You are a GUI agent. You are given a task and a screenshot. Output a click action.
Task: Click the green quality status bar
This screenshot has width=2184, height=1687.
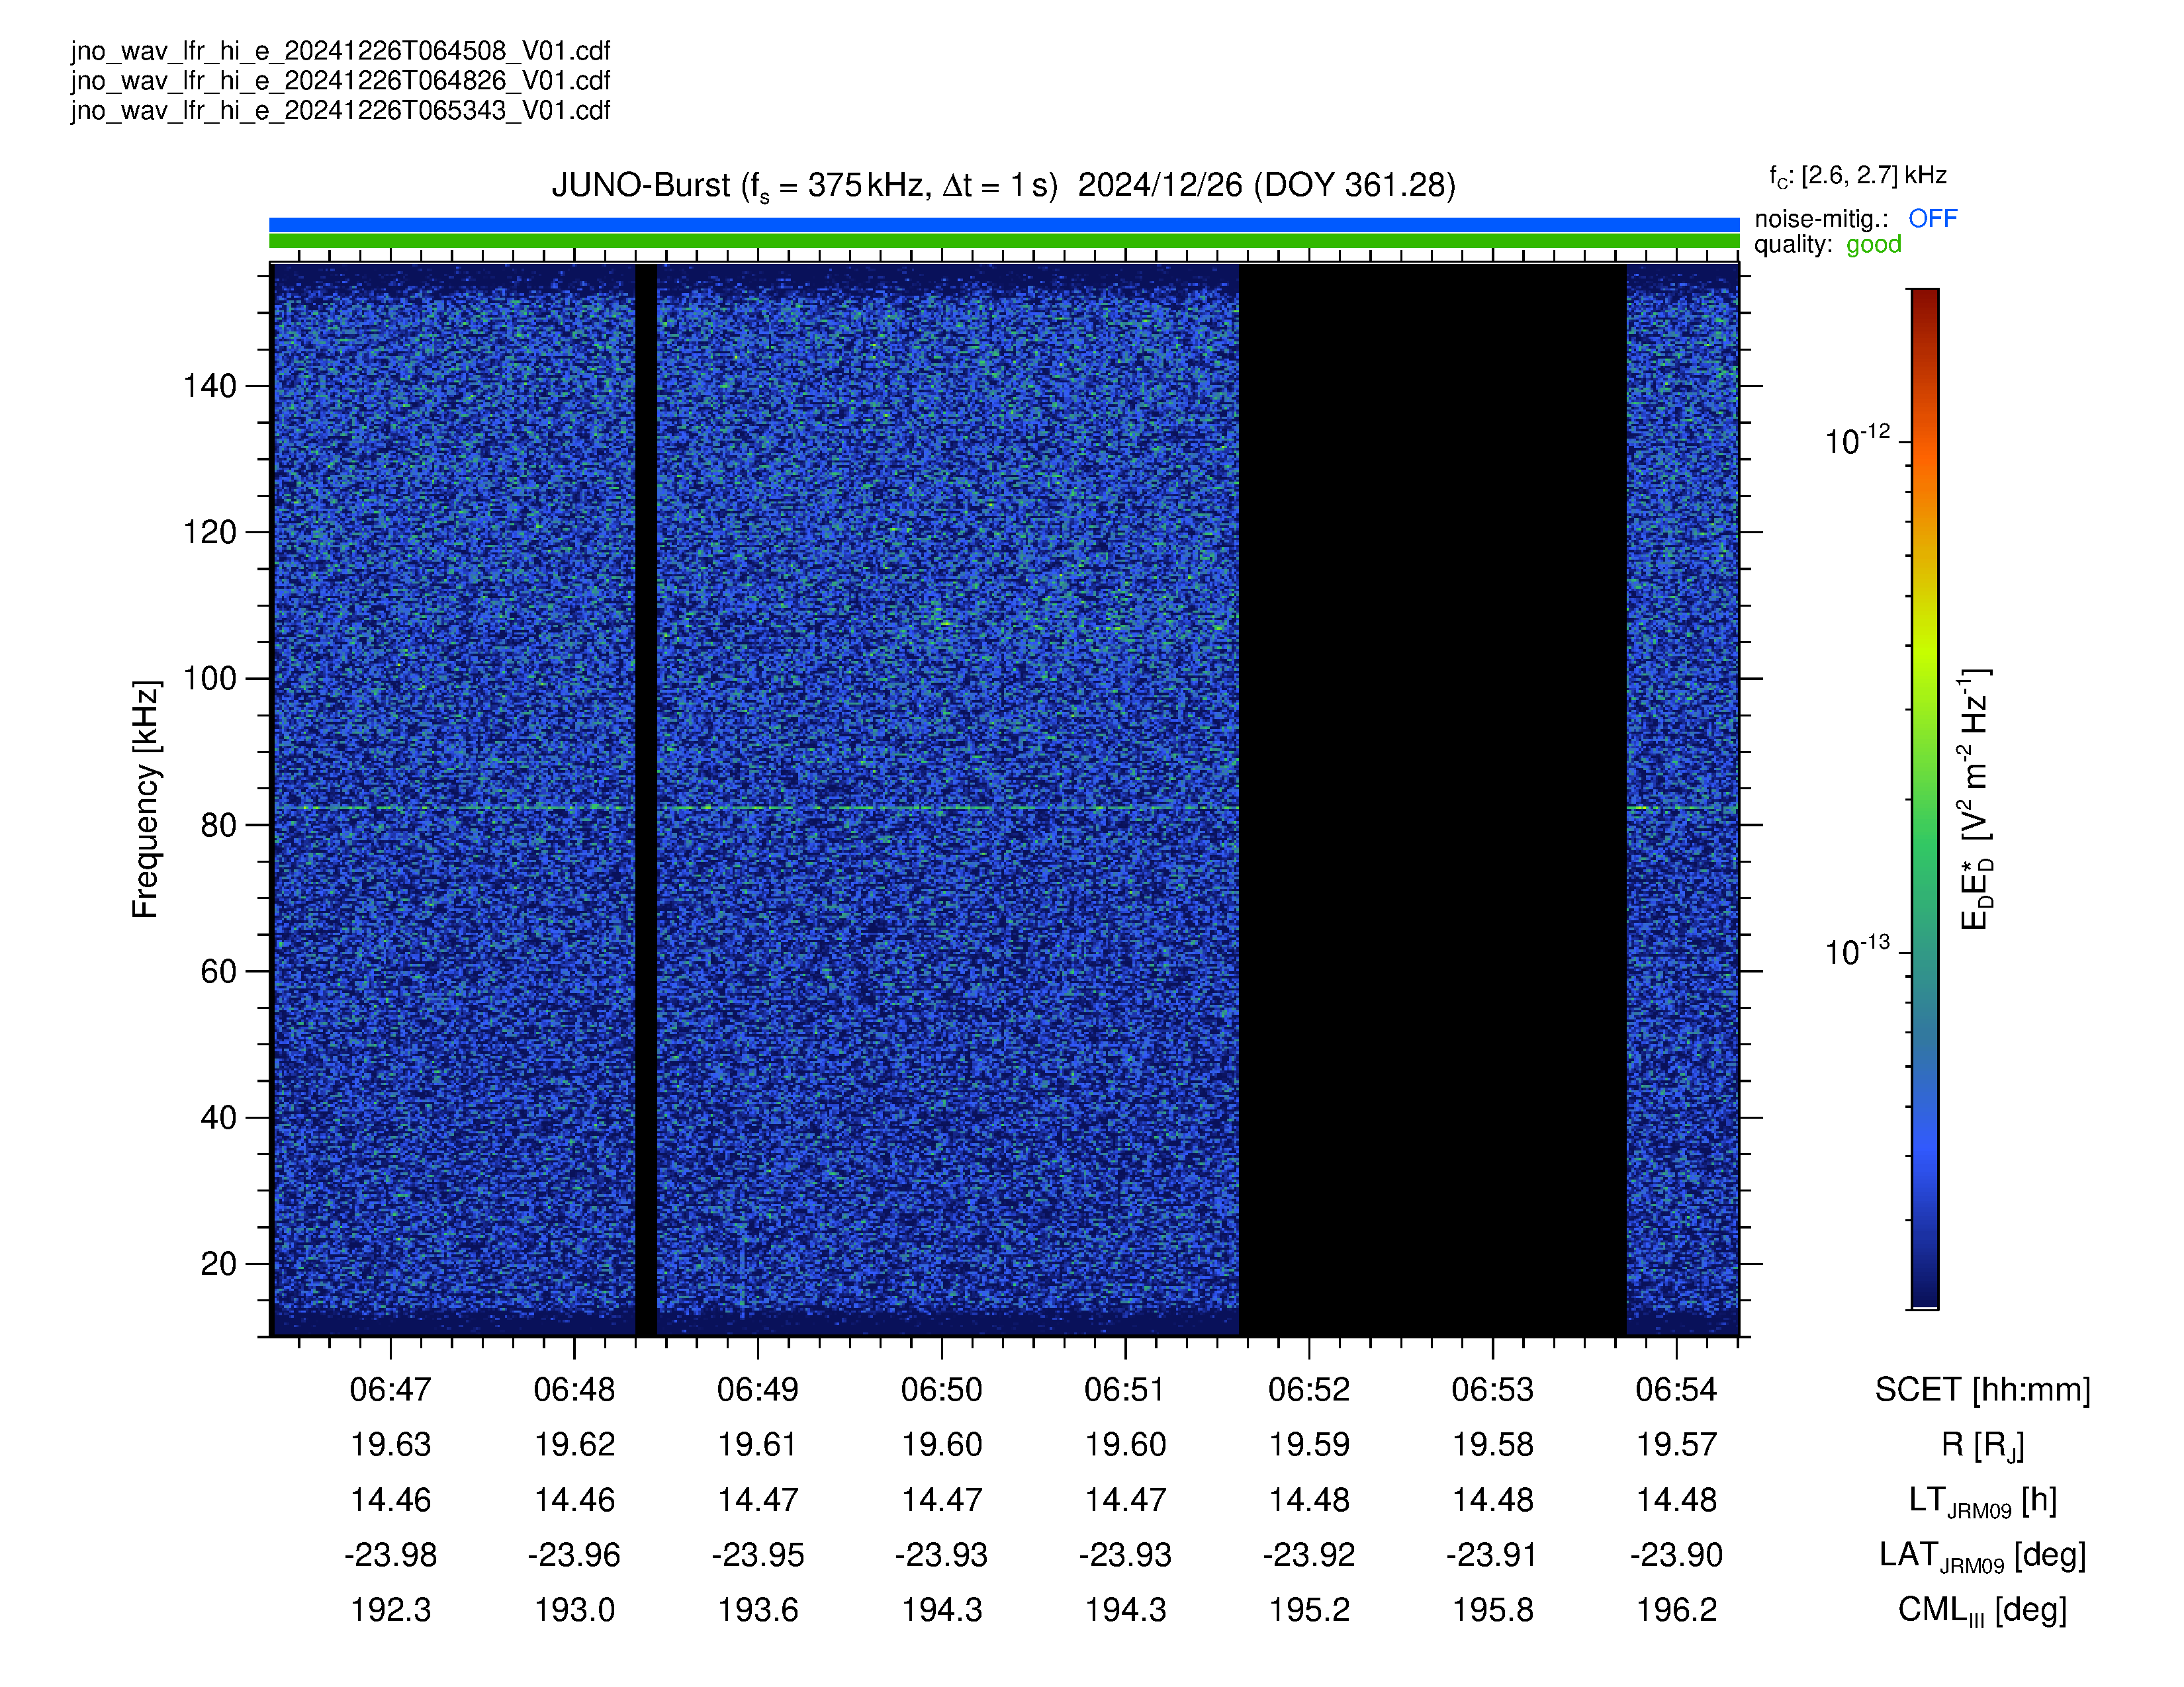click(1004, 241)
